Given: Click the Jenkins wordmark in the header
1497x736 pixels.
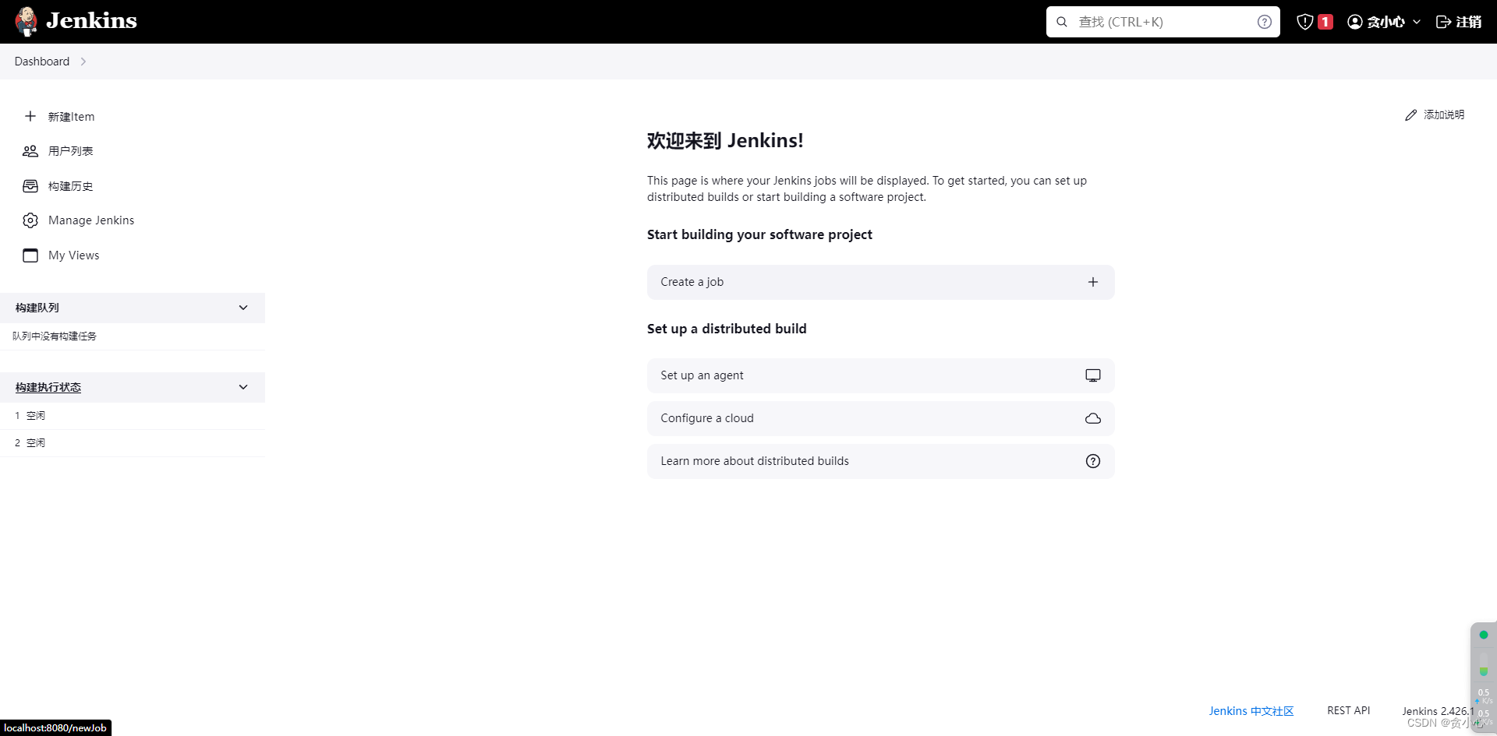Looking at the screenshot, I should tap(91, 21).
